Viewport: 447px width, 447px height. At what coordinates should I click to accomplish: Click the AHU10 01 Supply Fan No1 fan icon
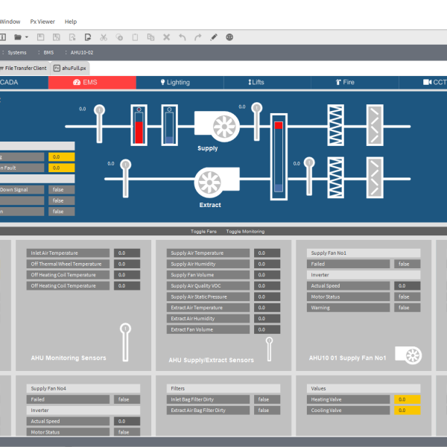point(408,355)
